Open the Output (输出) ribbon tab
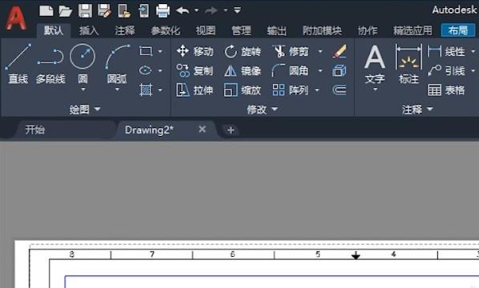Image resolution: width=479 pixels, height=288 pixels. 277,30
